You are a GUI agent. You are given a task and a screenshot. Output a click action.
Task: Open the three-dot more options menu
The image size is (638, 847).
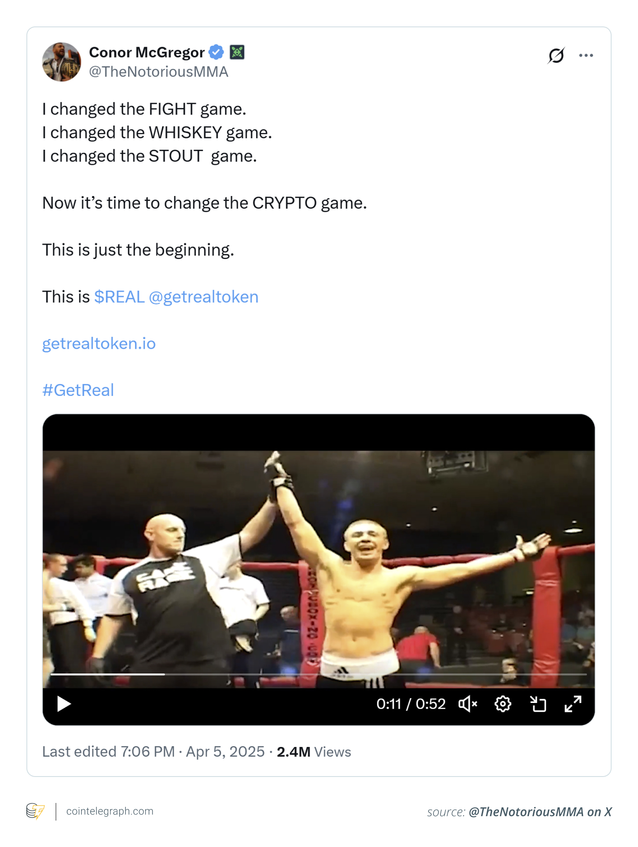tap(586, 55)
